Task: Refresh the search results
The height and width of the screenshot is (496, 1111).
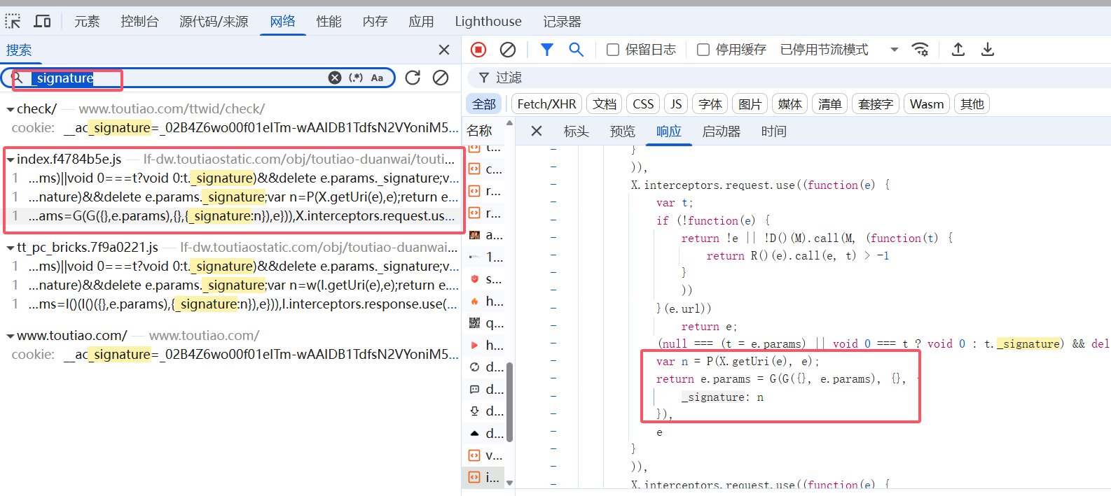Action: click(x=413, y=78)
